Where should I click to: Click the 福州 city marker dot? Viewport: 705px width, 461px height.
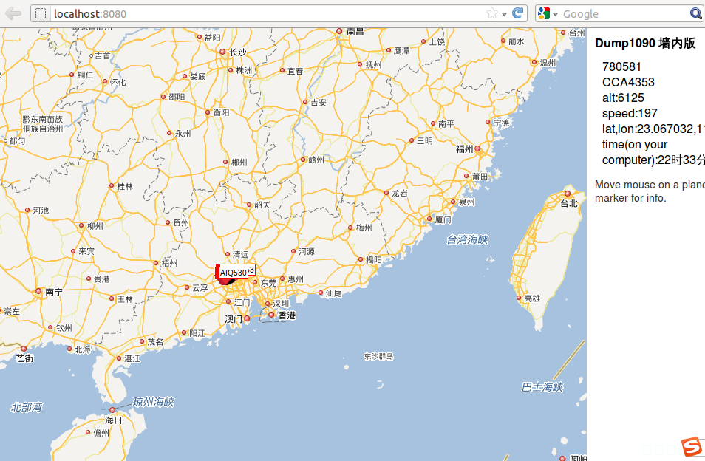coord(477,148)
